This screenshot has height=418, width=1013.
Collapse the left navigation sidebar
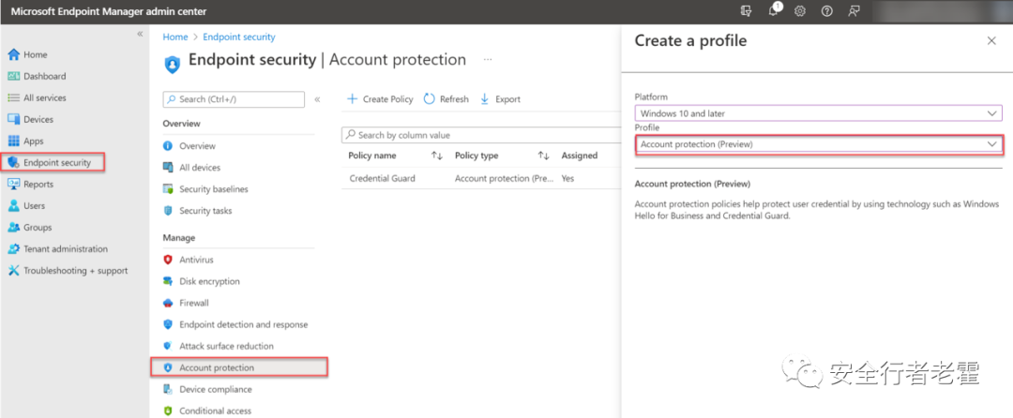click(140, 34)
